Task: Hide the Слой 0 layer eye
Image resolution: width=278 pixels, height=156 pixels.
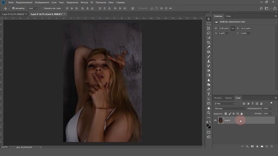Action: 215,120
